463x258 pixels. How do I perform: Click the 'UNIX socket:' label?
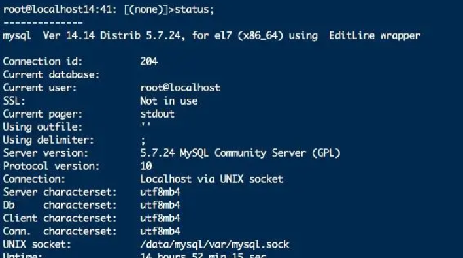click(37, 244)
